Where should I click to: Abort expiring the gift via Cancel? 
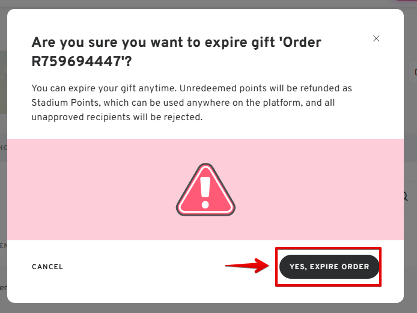47,267
